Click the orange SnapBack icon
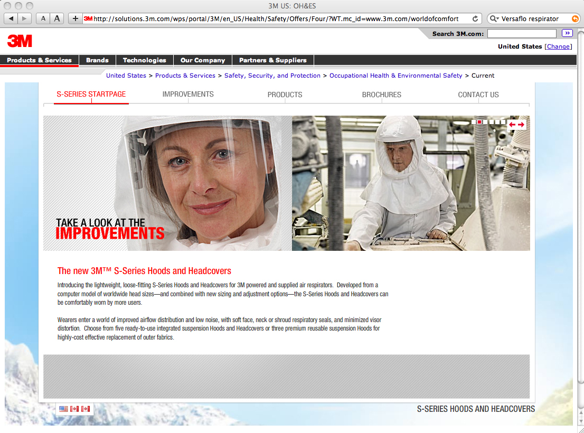Image resolution: width=584 pixels, height=433 pixels. click(575, 18)
